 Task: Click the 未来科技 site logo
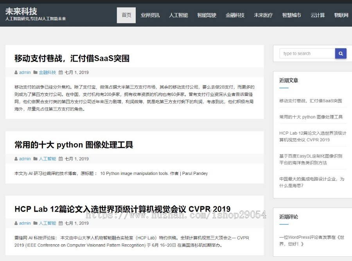[x=22, y=12]
